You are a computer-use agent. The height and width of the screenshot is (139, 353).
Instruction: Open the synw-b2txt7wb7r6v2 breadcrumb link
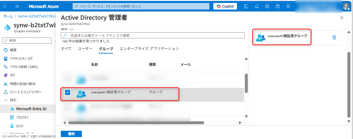[x=37, y=16]
